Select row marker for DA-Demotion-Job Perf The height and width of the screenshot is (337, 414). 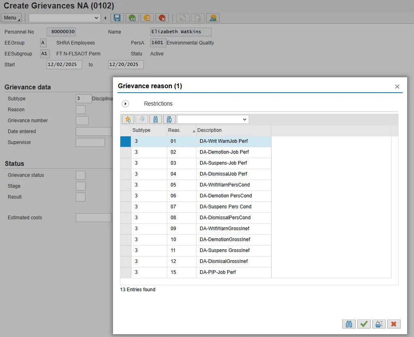coord(126,152)
